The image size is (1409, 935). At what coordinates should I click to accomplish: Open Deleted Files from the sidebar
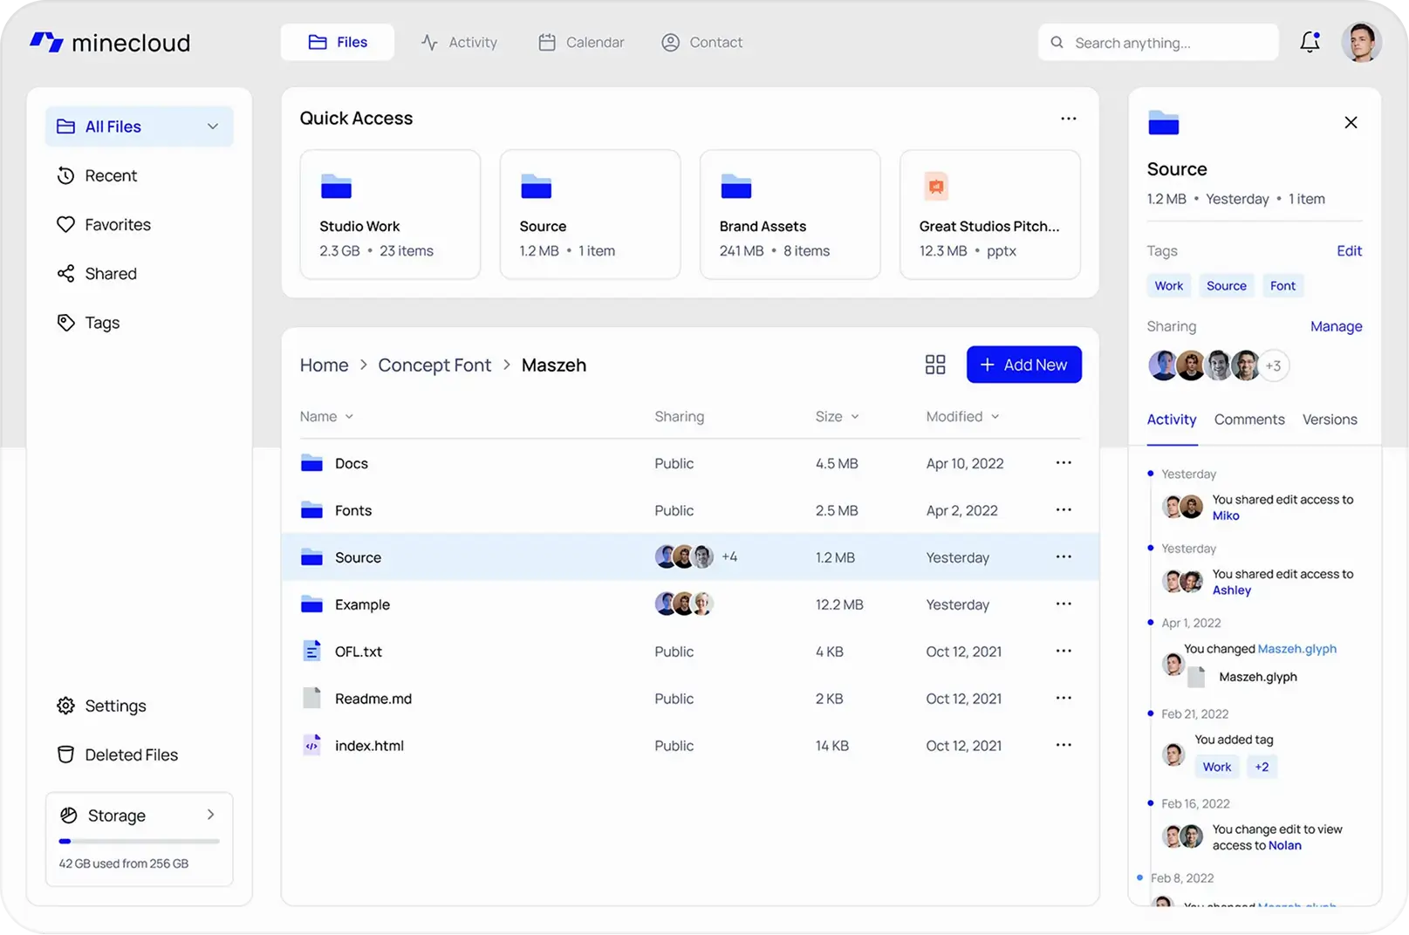click(131, 754)
